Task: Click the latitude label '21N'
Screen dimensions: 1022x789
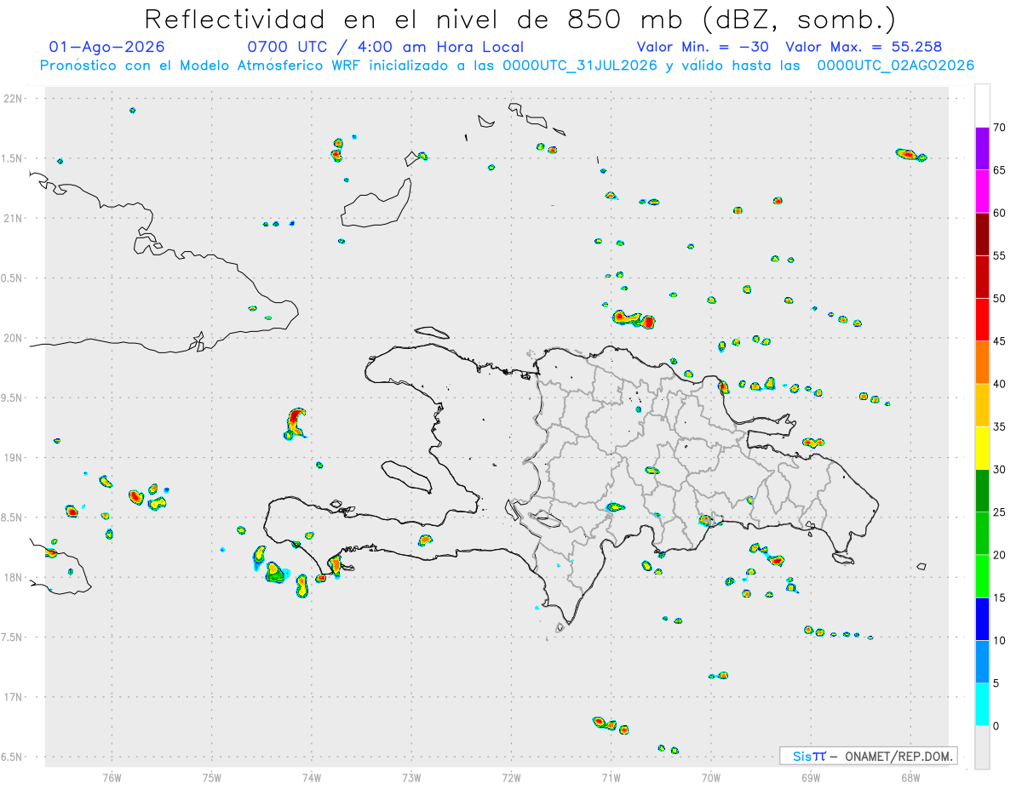Action: 14,219
